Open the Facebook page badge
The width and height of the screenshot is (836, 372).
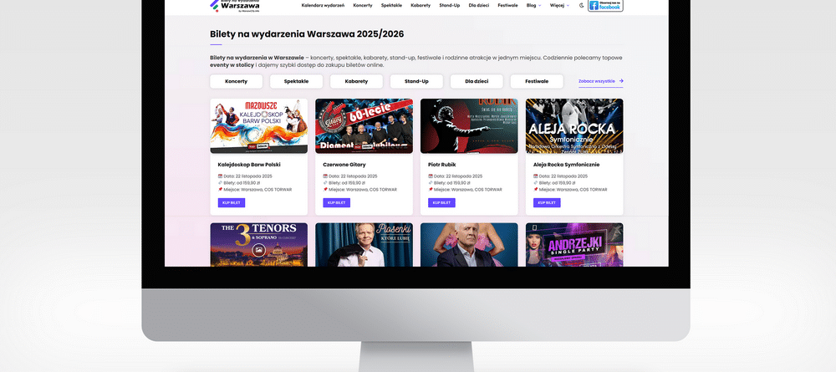click(x=605, y=5)
